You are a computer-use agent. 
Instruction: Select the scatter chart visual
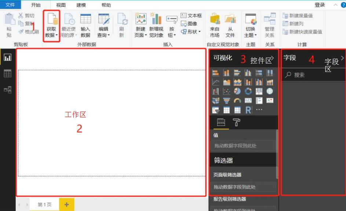[226, 91]
